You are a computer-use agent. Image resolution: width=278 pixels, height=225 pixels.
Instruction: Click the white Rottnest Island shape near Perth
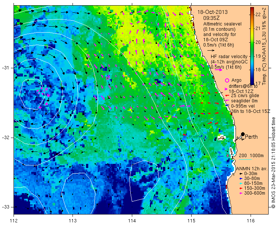click(x=221, y=138)
